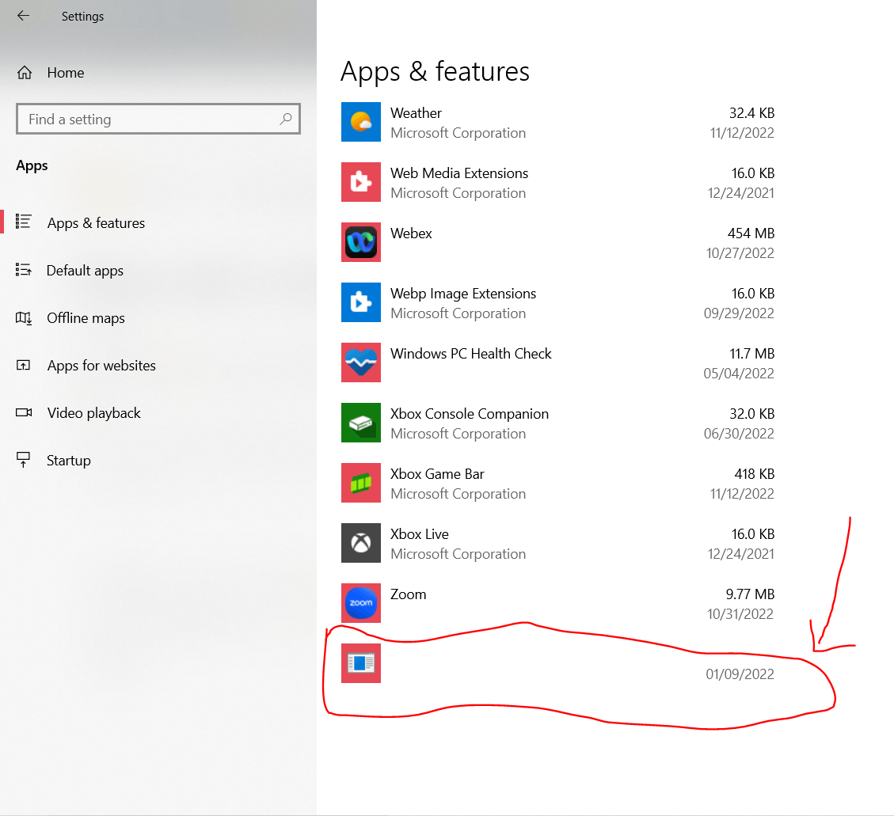Image resolution: width=894 pixels, height=816 pixels.
Task: Select Webp Image Extensions entry name
Action: tap(463, 294)
